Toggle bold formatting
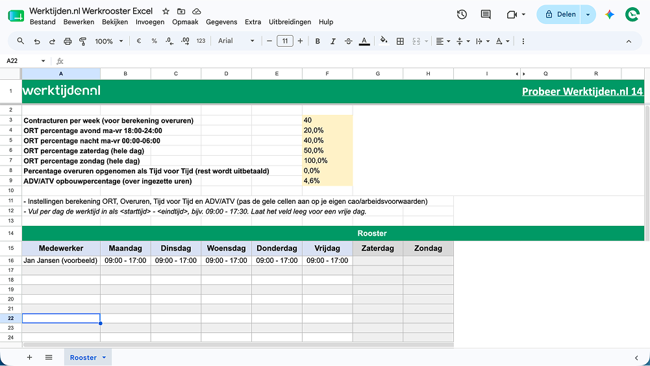This screenshot has height=366, width=650. pyautogui.click(x=318, y=41)
